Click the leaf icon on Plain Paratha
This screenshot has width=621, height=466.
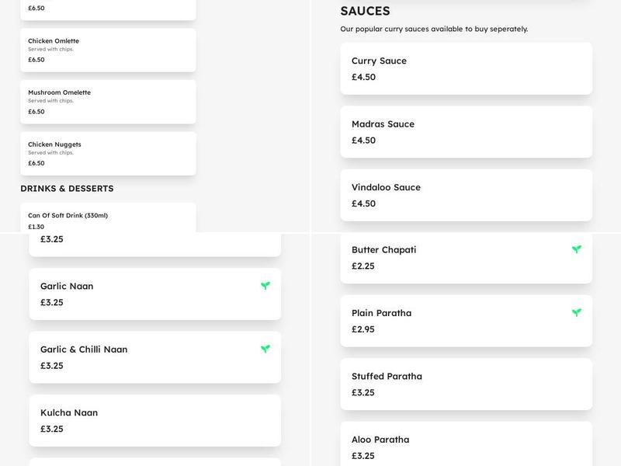click(577, 312)
